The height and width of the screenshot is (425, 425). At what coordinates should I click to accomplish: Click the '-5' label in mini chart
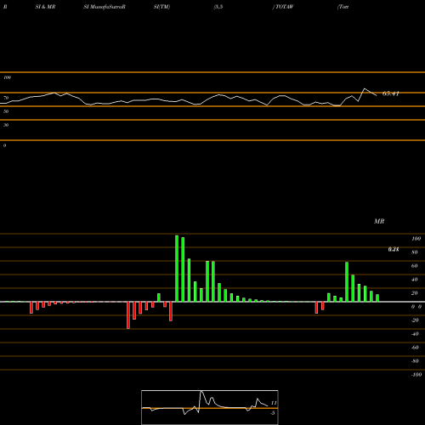pos(273,413)
